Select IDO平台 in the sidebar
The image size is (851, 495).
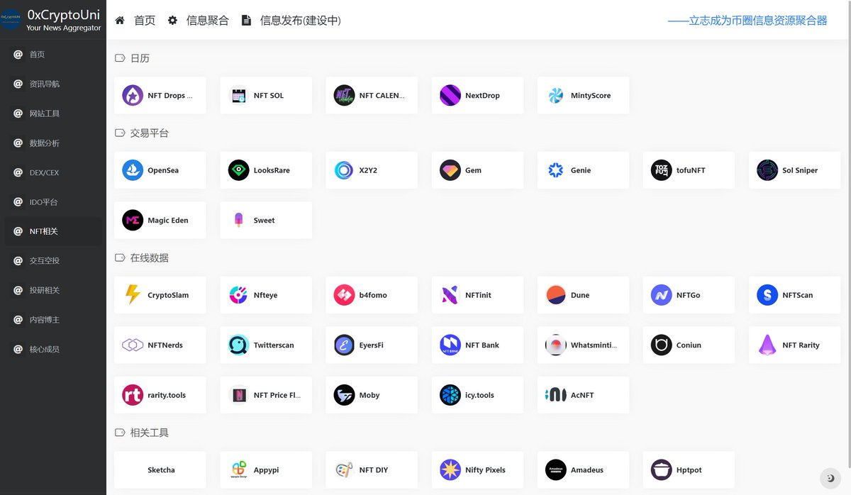click(x=53, y=202)
